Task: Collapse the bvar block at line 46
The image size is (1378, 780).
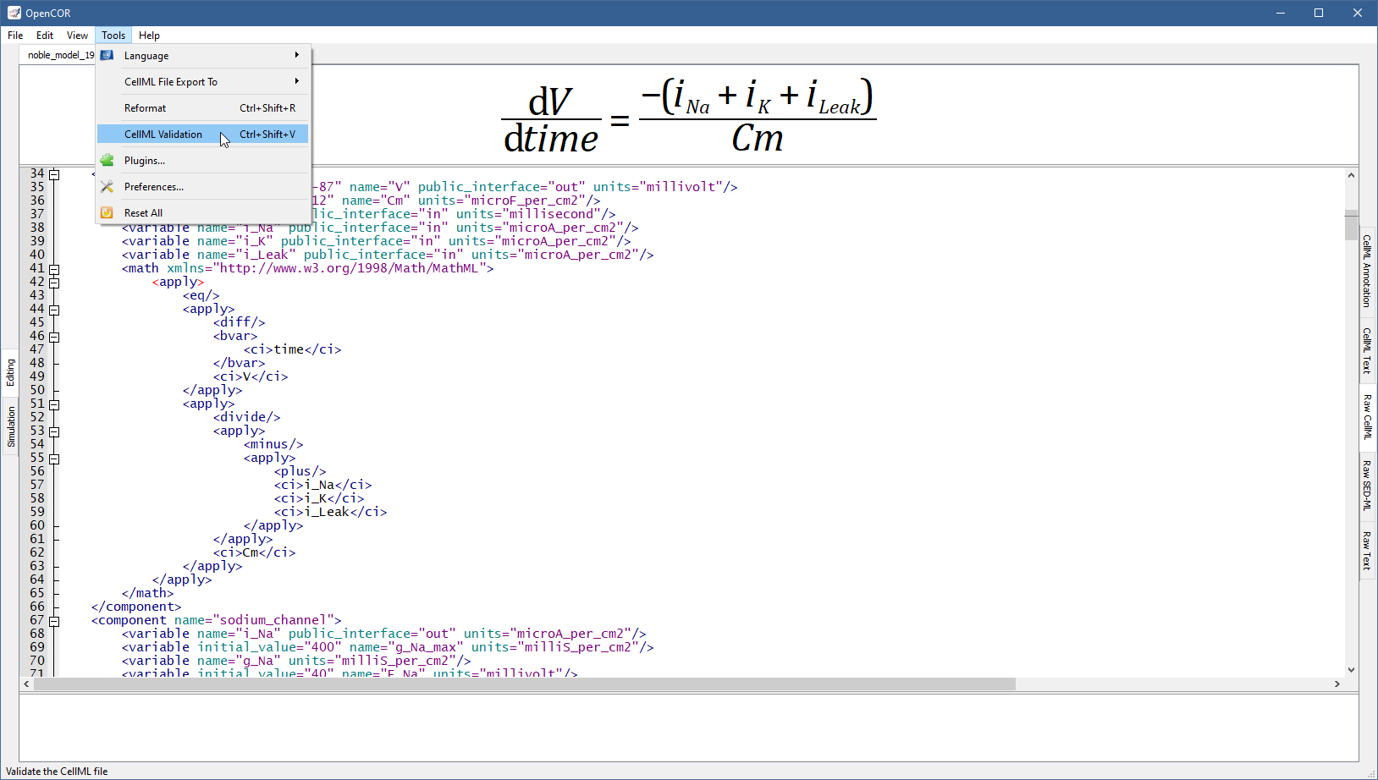Action: (54, 337)
